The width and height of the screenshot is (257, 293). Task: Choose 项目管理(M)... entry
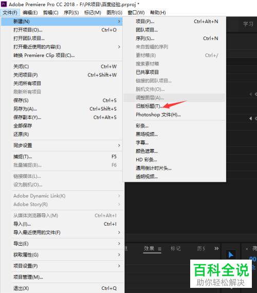(62, 277)
